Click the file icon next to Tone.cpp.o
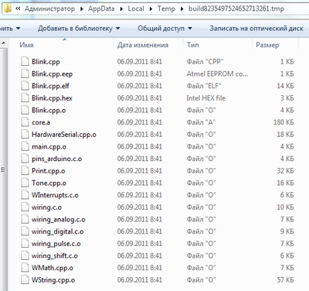The width and height of the screenshot is (309, 291). pos(25,183)
